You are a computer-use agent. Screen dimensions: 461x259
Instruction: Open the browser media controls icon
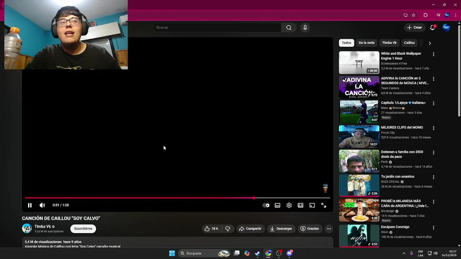pyautogui.click(x=438, y=15)
